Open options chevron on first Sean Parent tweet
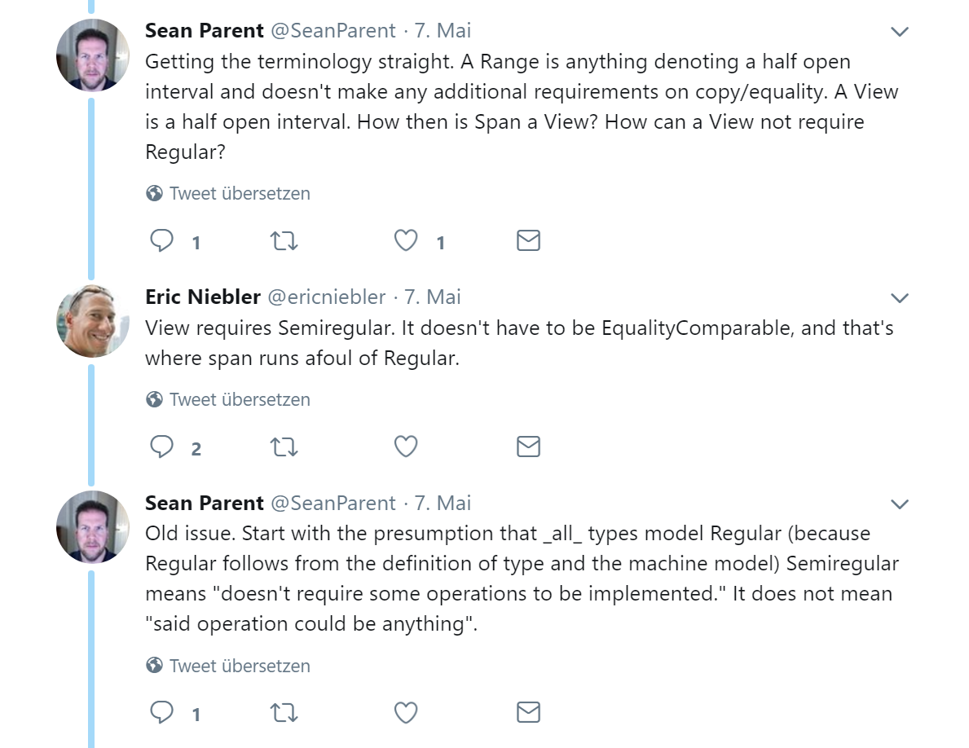This screenshot has height=748, width=969. point(900,32)
